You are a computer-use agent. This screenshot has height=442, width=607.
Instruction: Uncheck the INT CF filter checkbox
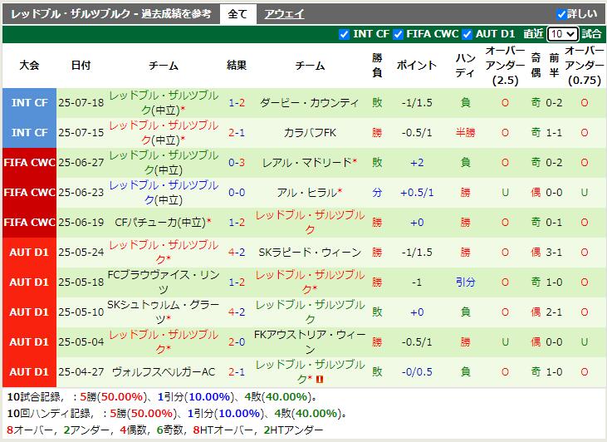(344, 34)
